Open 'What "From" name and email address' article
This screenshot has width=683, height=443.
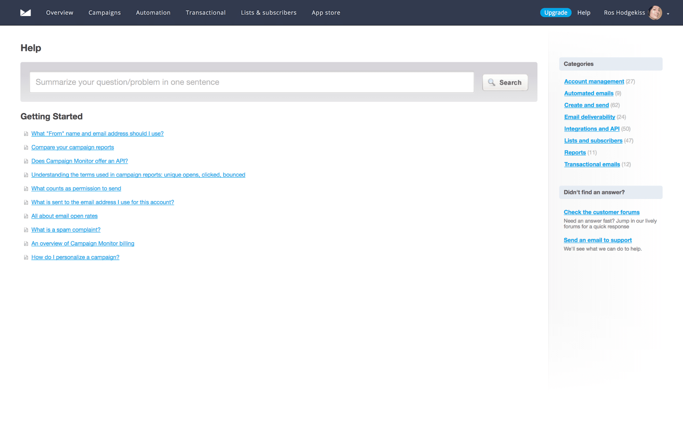pyautogui.click(x=97, y=133)
